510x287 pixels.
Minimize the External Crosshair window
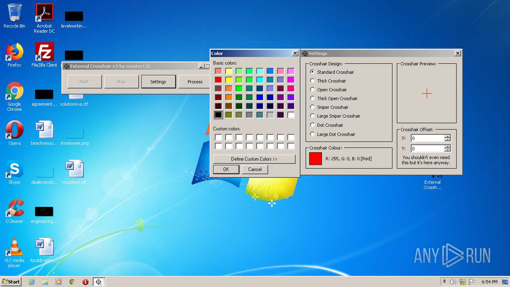point(202,66)
